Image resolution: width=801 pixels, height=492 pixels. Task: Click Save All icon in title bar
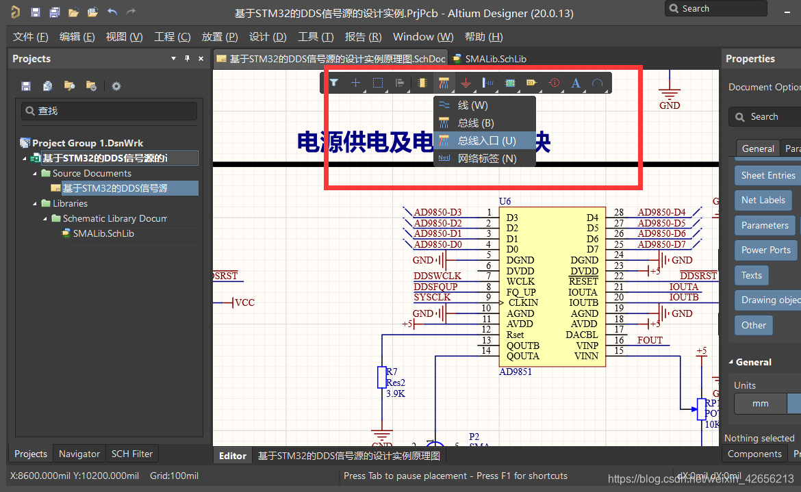[55, 12]
